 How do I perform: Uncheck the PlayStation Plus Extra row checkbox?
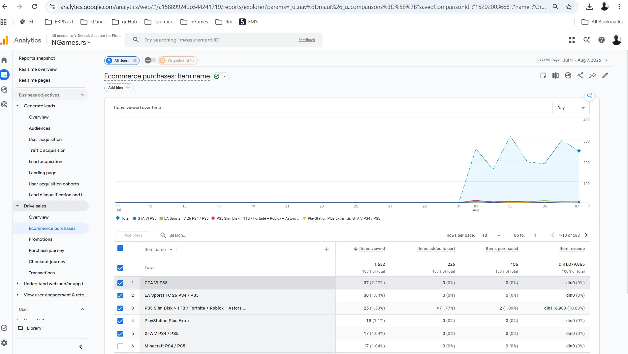(x=120, y=321)
